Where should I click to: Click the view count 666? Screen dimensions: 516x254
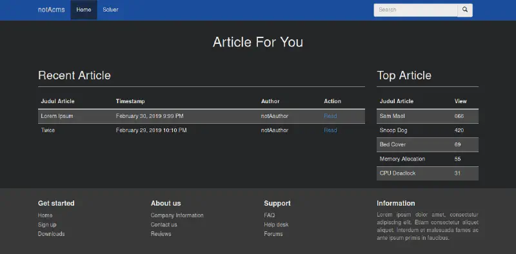(x=459, y=116)
